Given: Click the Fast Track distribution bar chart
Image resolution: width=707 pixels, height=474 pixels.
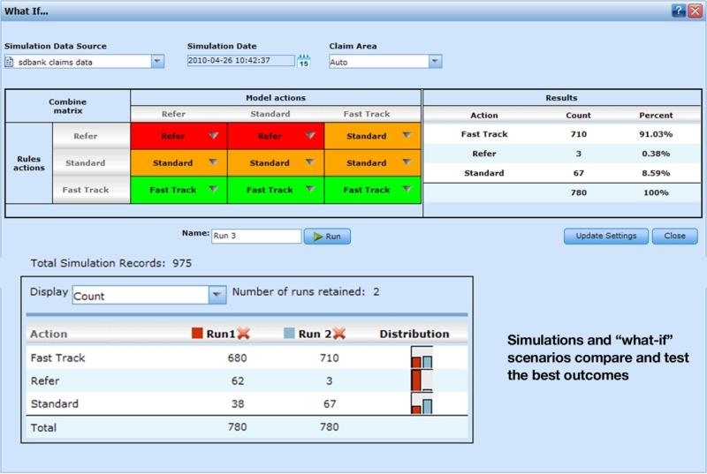Looking at the screenshot, I should [x=422, y=357].
